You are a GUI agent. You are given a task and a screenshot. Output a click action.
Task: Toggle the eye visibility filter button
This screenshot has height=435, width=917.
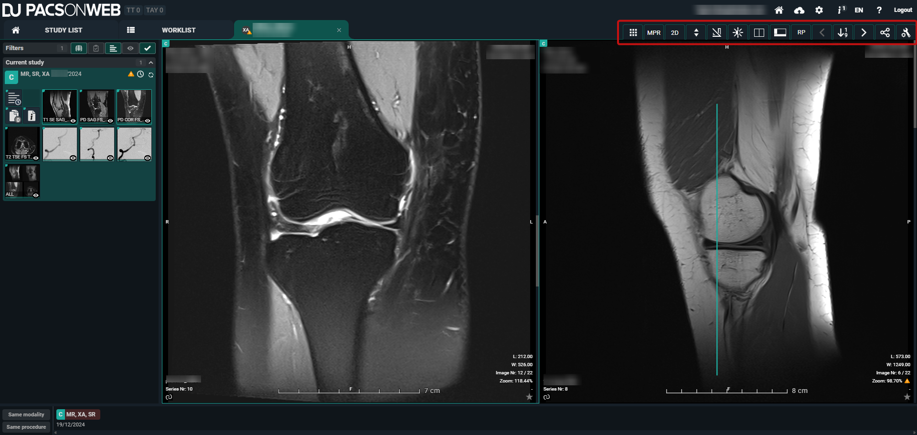click(x=130, y=48)
